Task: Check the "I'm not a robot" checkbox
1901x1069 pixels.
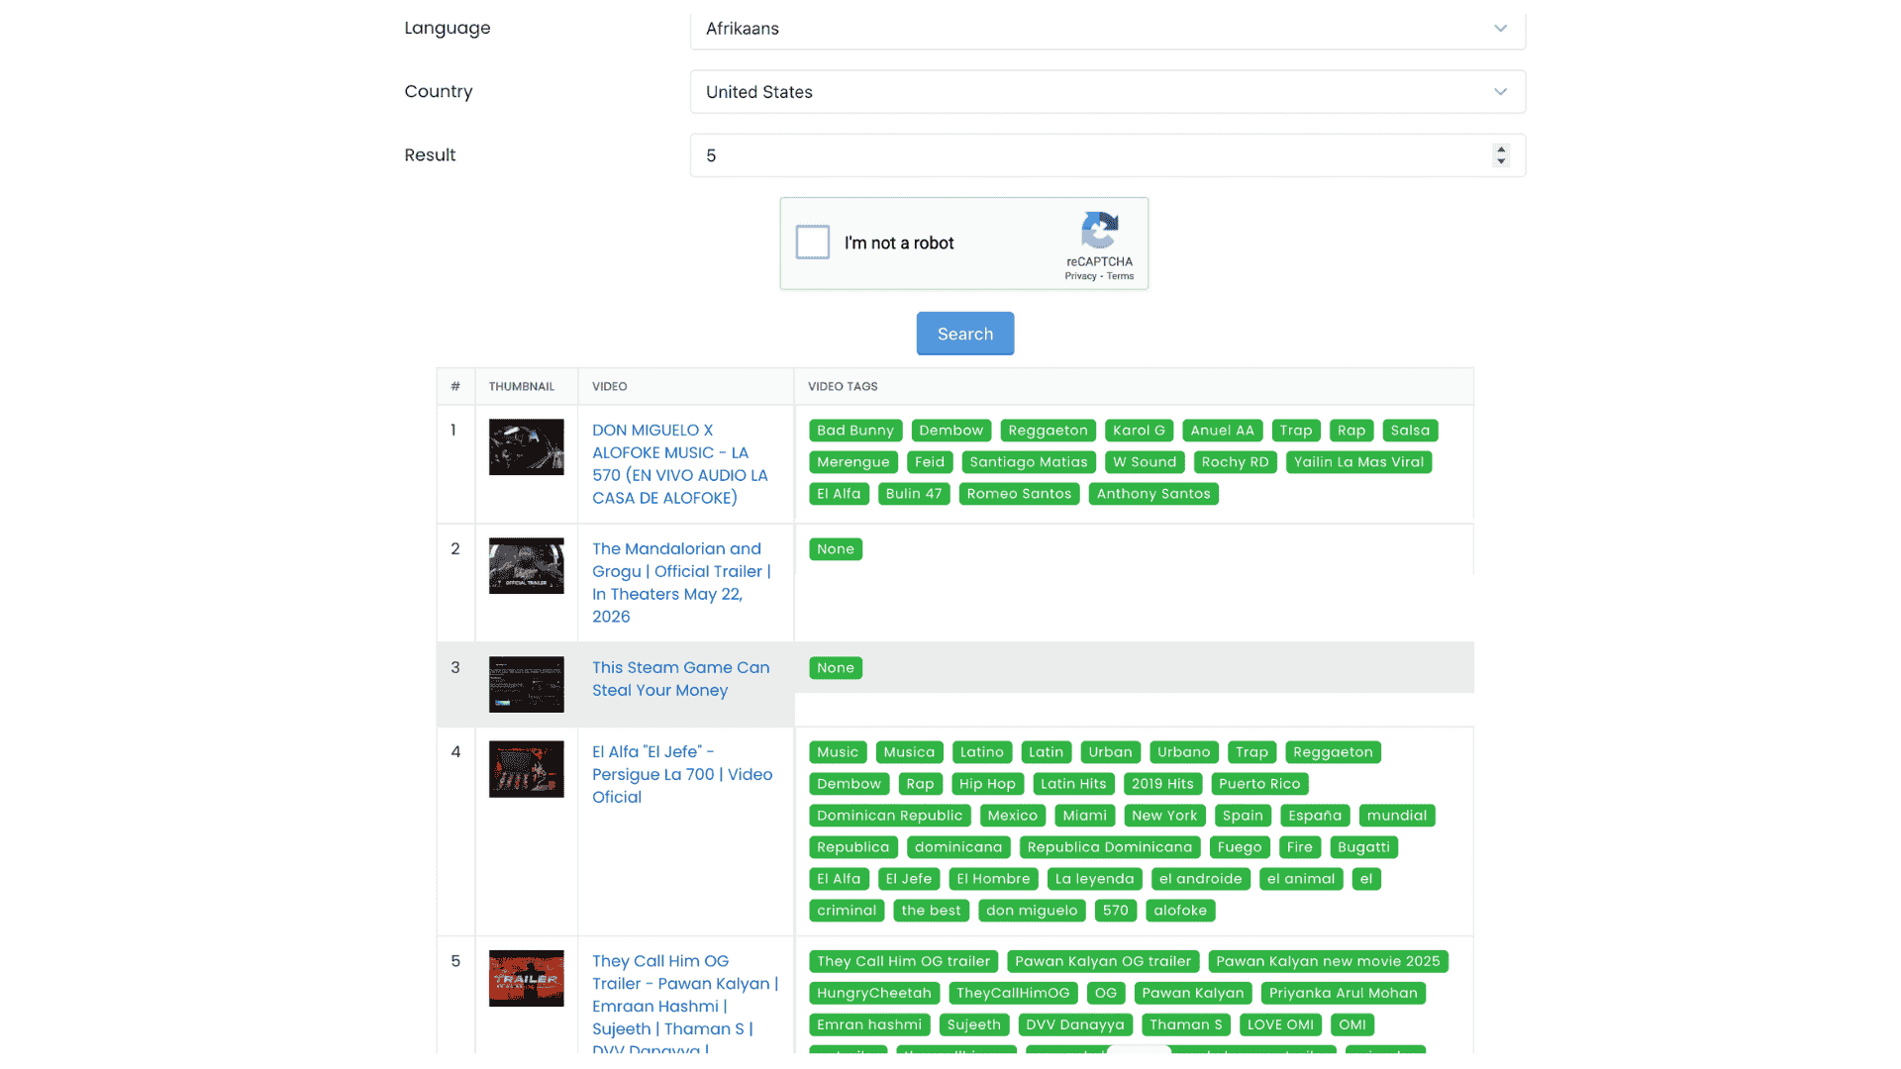Action: [812, 242]
